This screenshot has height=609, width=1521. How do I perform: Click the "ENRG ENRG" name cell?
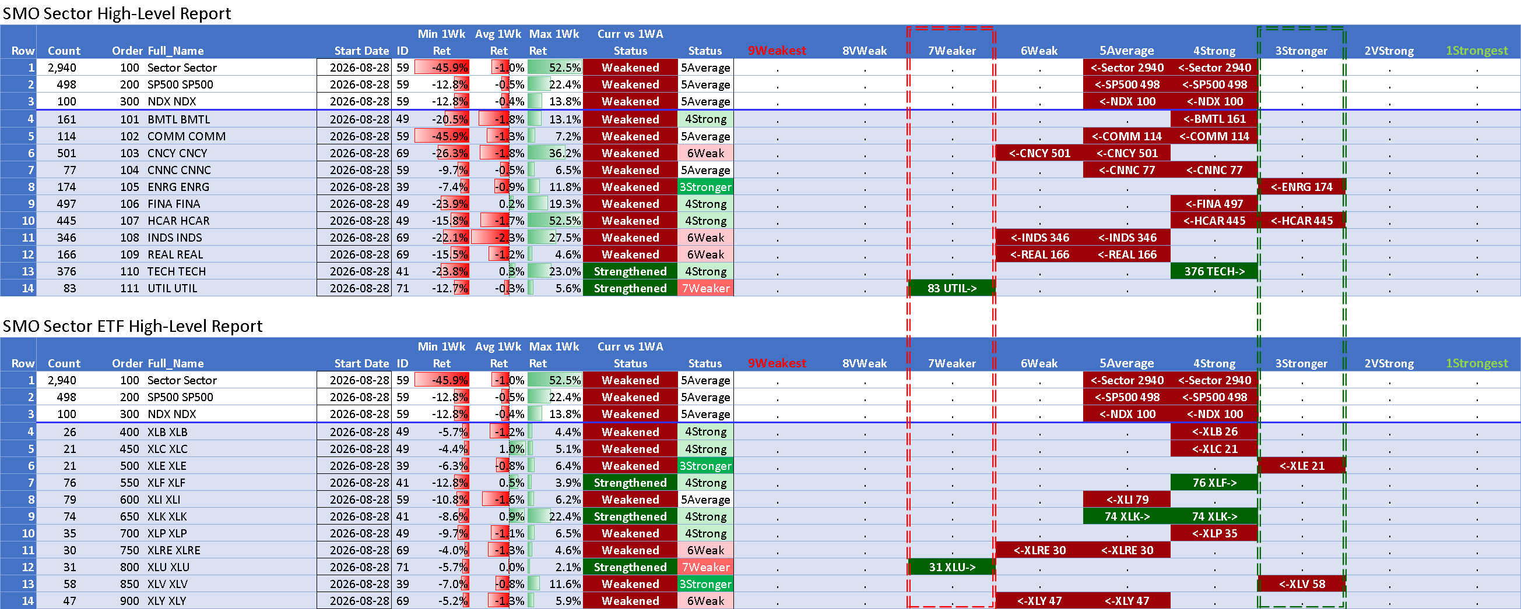click(178, 187)
